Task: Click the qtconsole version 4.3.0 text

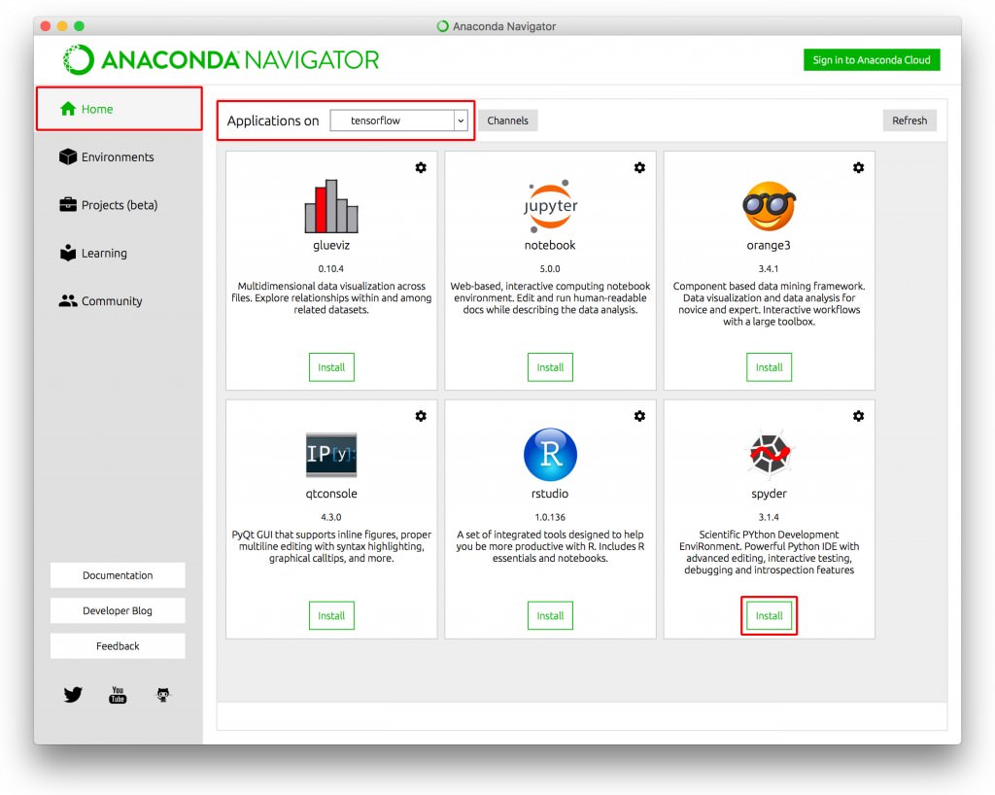Action: point(331,517)
